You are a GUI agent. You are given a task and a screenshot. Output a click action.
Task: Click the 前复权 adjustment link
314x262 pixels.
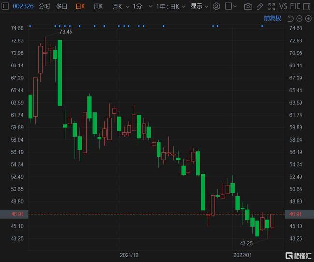point(272,18)
